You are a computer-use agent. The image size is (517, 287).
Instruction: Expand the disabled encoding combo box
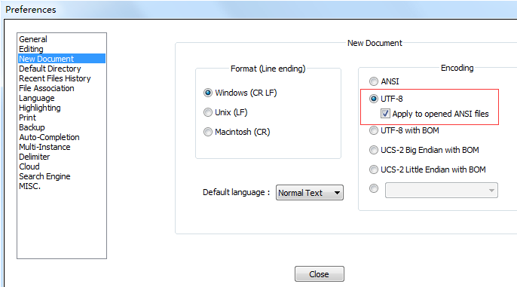pyautogui.click(x=441, y=190)
